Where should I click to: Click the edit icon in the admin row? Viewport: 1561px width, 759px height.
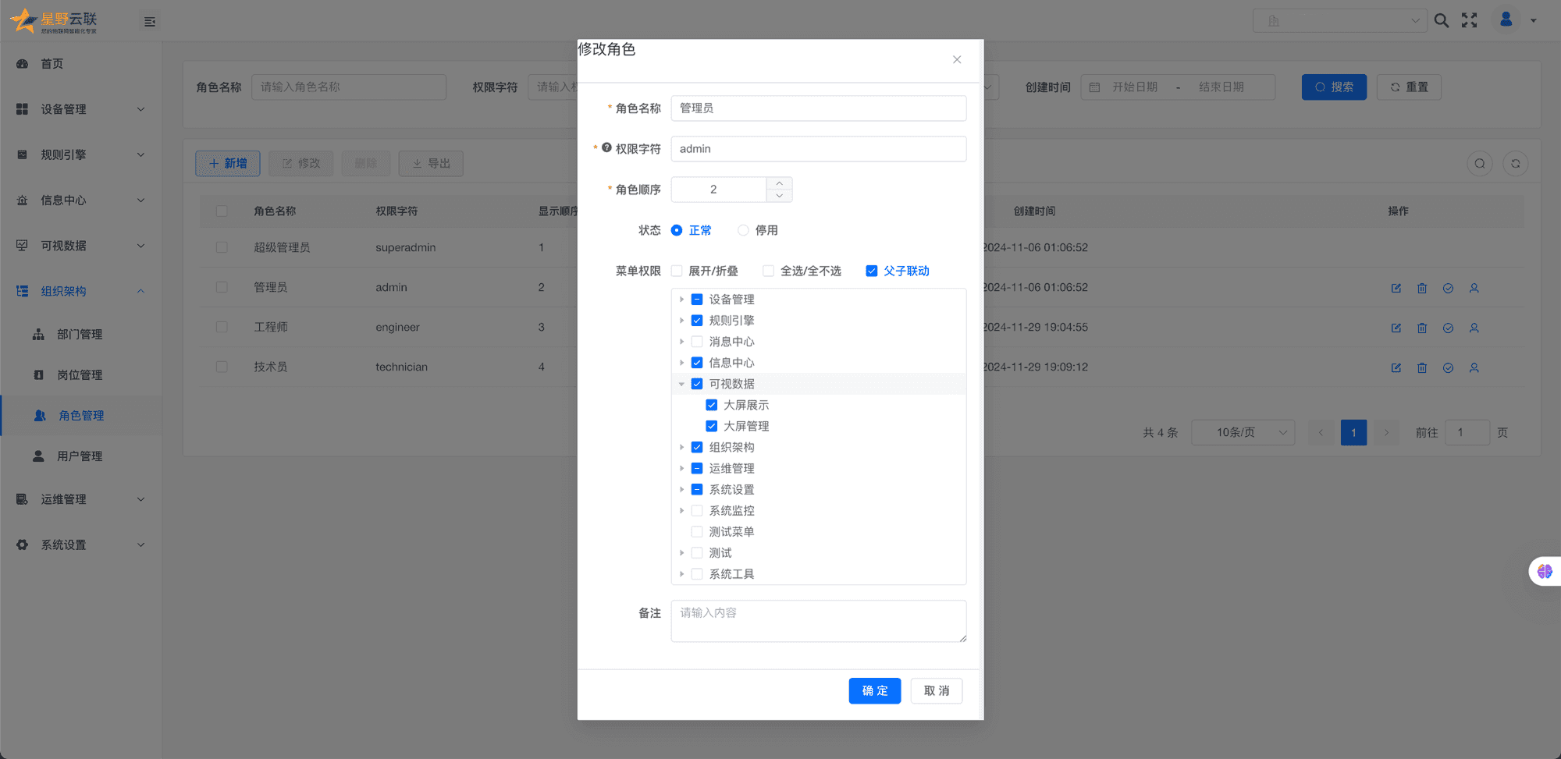(x=1396, y=288)
